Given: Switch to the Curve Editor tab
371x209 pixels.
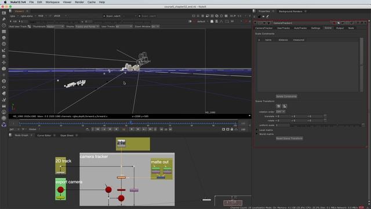Looking at the screenshot, I should 44,135.
